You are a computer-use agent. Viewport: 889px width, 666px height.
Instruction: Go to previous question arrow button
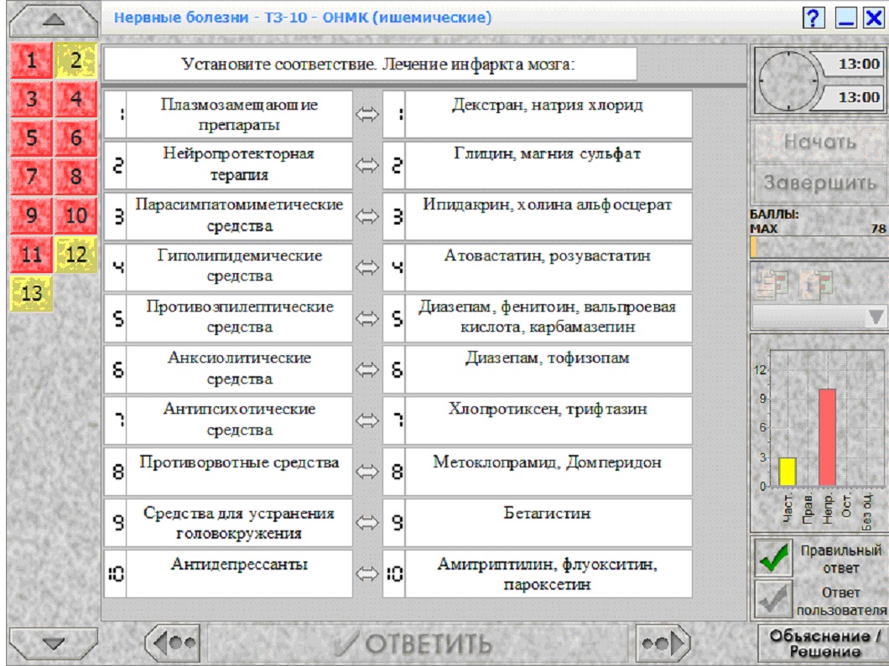coord(174,643)
